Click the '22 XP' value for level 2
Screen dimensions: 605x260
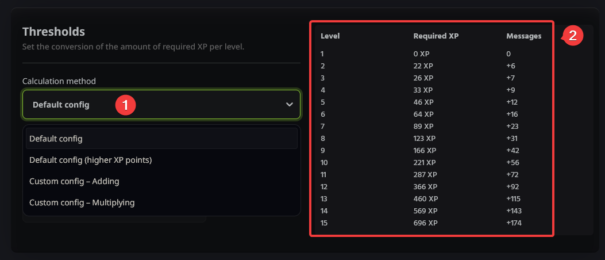pos(423,66)
